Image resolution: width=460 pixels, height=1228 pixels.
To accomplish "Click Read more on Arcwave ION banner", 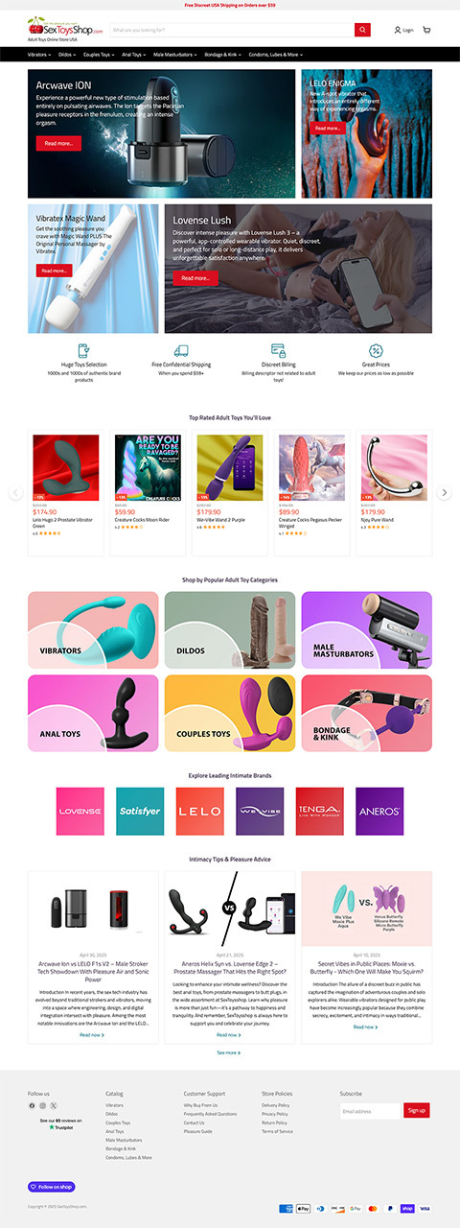I will (58, 143).
